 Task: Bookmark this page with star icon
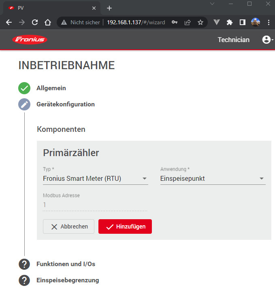(x=200, y=23)
